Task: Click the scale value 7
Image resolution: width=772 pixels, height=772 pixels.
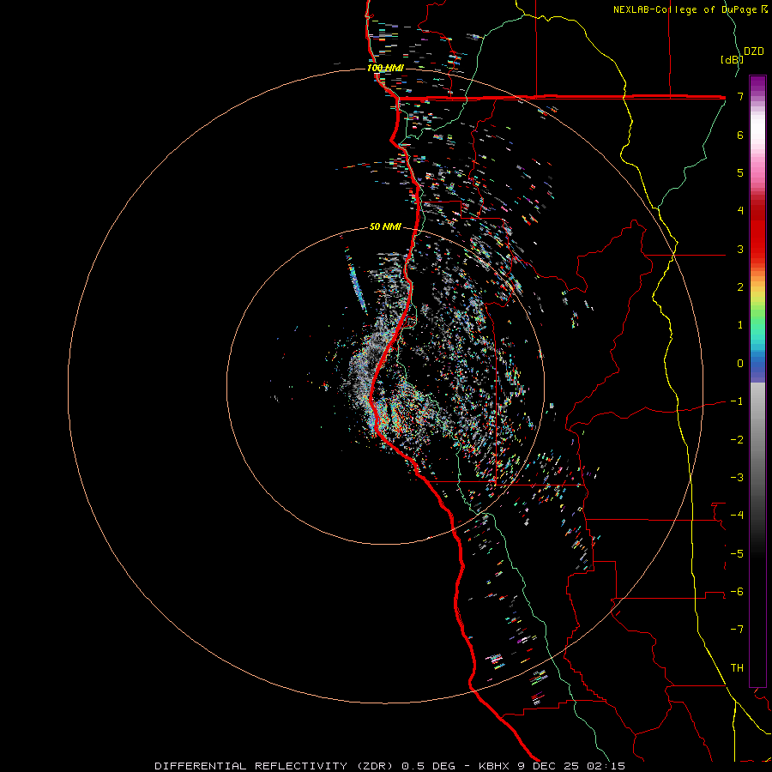Action: point(740,96)
